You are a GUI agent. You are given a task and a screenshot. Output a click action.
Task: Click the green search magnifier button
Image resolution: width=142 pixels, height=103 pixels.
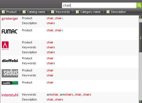pos(139,5)
